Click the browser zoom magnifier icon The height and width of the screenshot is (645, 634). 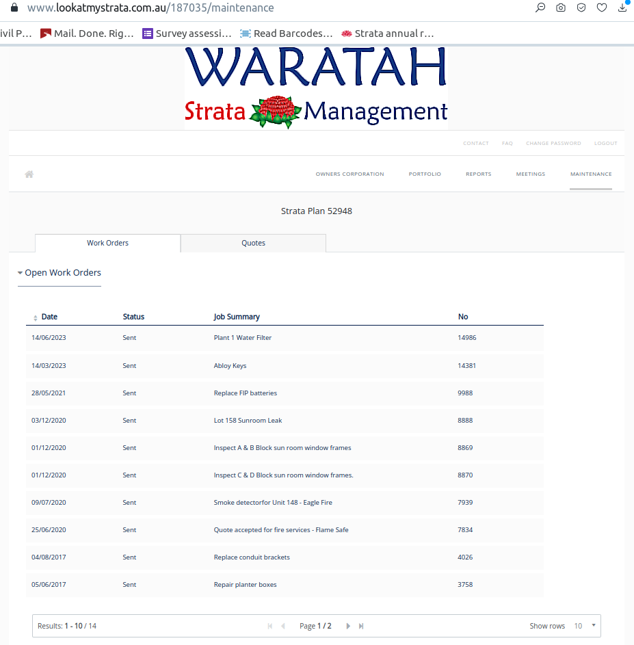(x=540, y=8)
